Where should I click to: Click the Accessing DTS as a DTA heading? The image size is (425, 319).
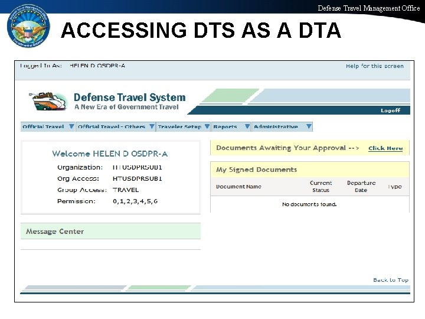click(x=201, y=30)
